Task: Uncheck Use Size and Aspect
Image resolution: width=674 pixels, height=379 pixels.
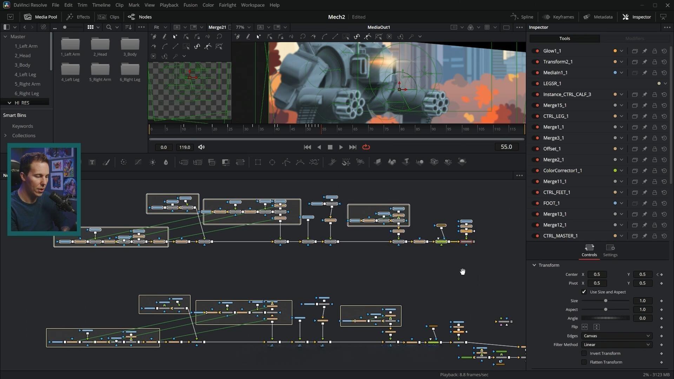Action: [584, 292]
